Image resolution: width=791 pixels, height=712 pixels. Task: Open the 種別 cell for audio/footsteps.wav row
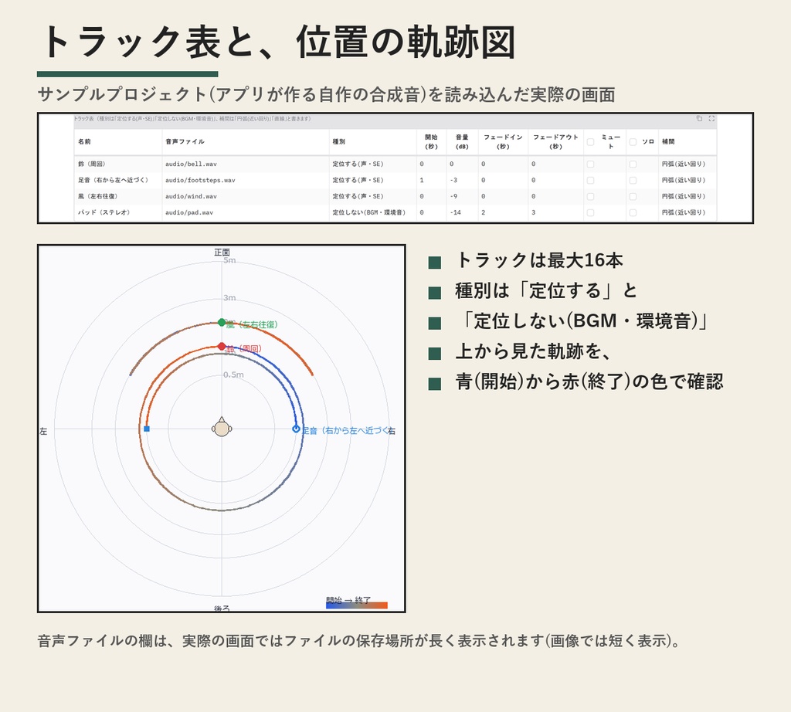coord(373,181)
